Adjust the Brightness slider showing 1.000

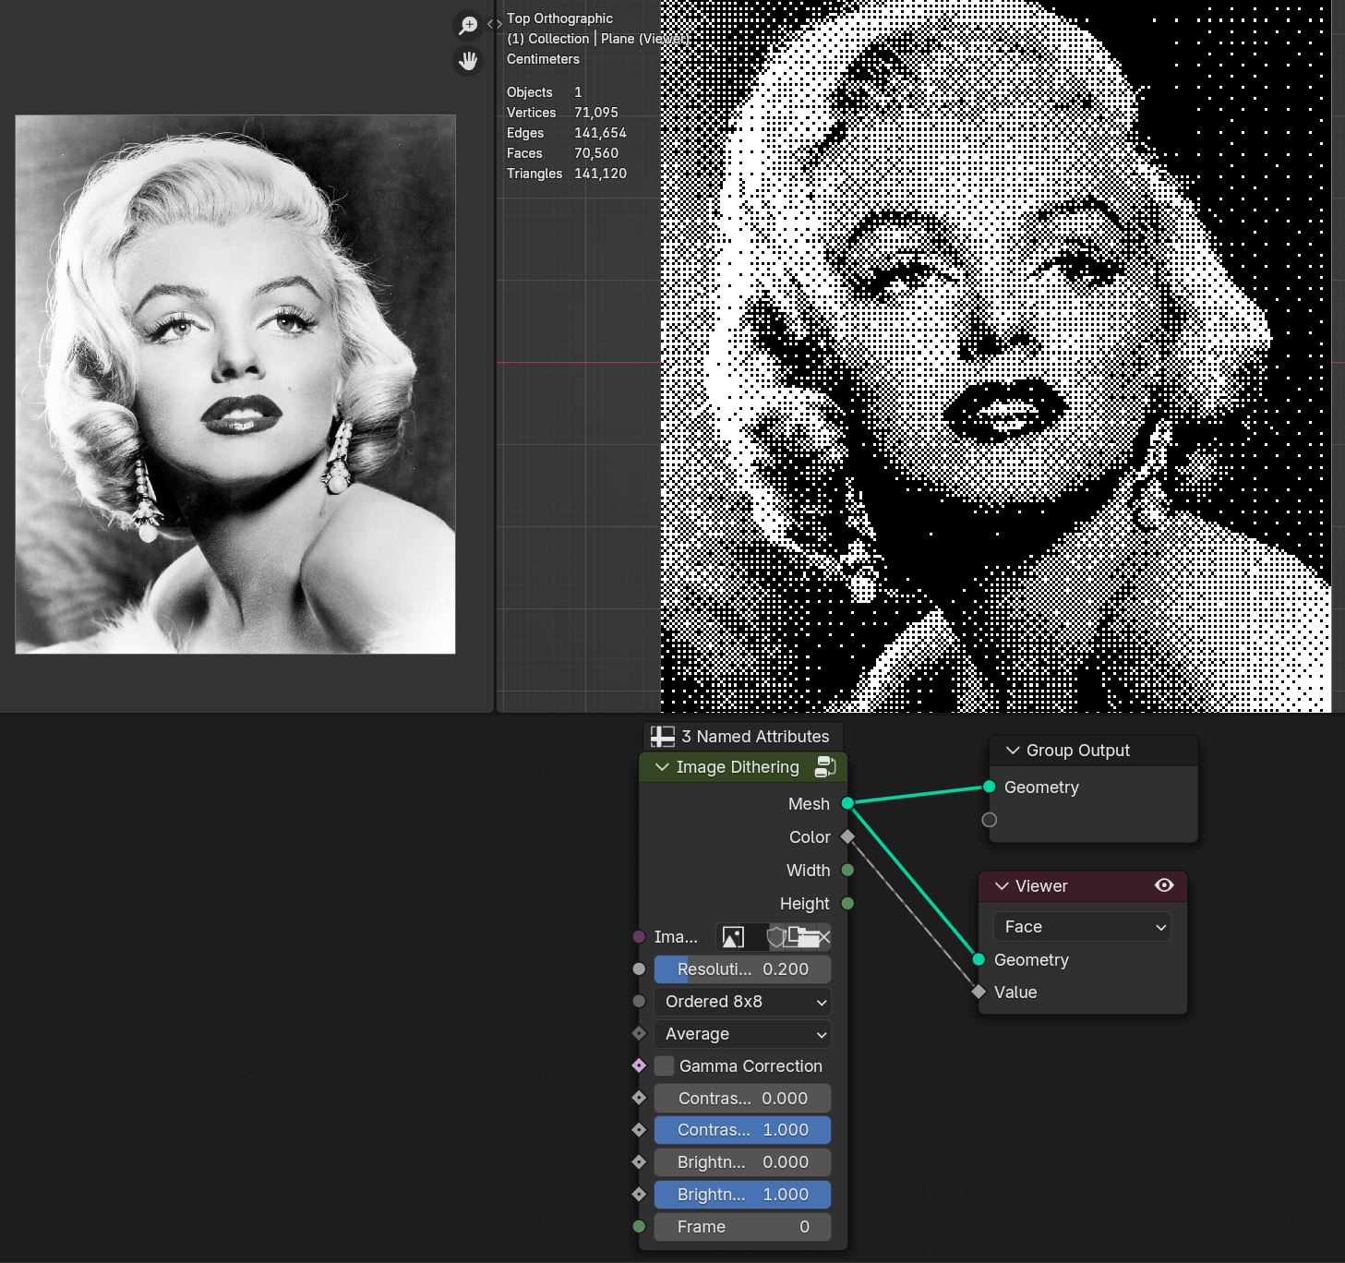pyautogui.click(x=742, y=1195)
